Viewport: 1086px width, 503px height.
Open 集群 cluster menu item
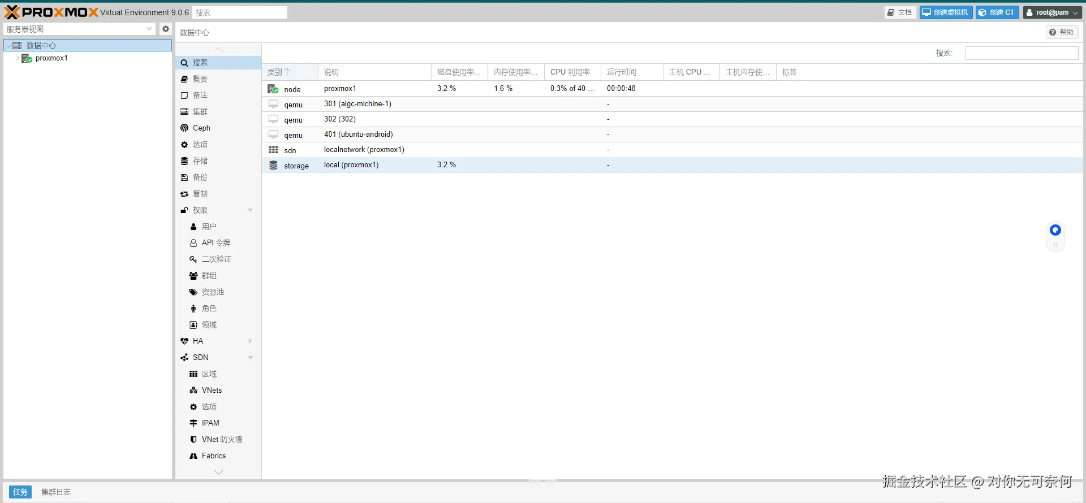pos(218,112)
